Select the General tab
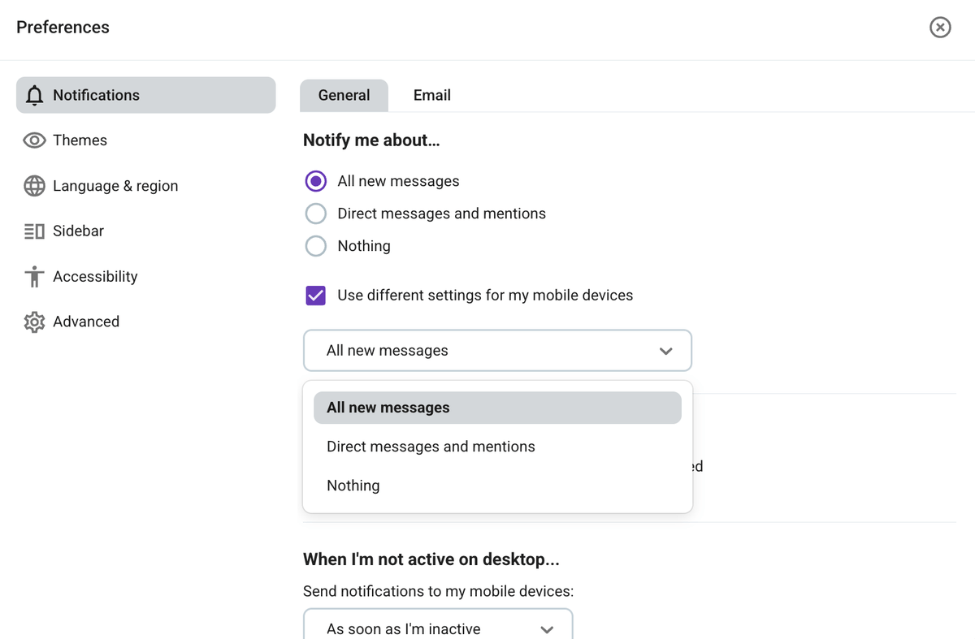 pos(344,95)
